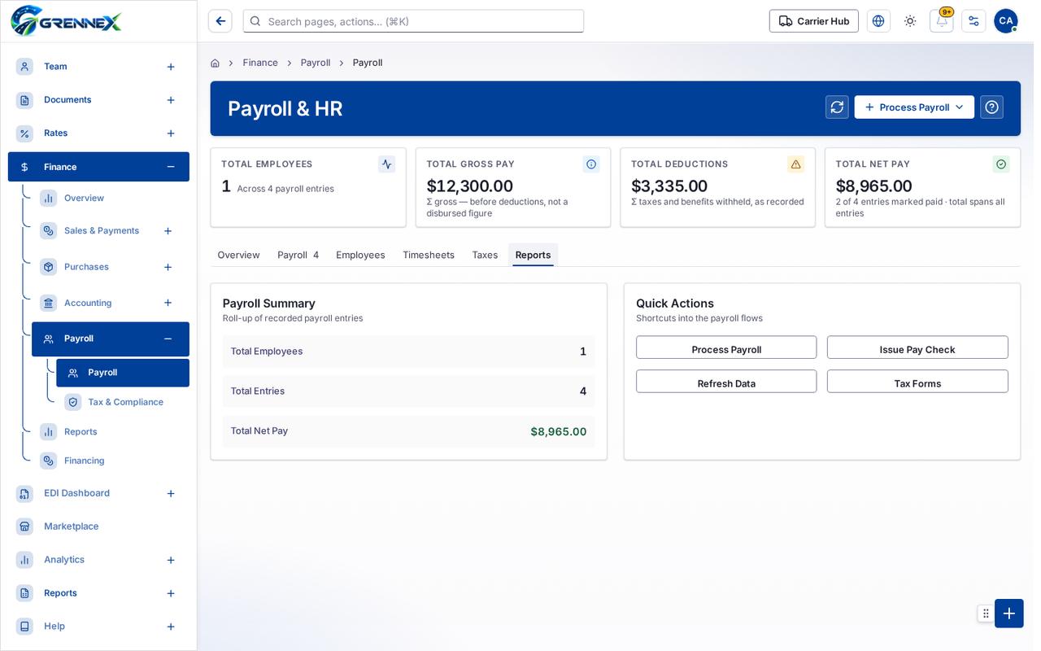Image resolution: width=1041 pixels, height=651 pixels.
Task: Click the Finance breadcrumb link
Action: tap(260, 63)
